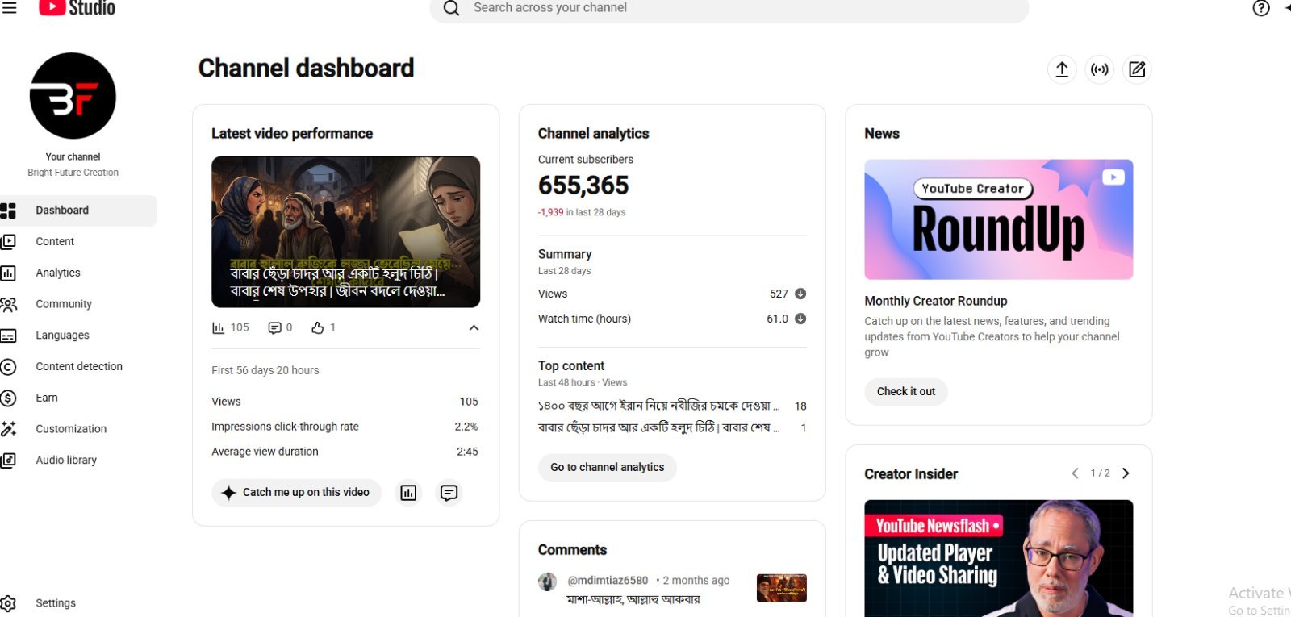Click the likes thumbs-up stat icon
The width and height of the screenshot is (1291, 617).
pos(317,327)
